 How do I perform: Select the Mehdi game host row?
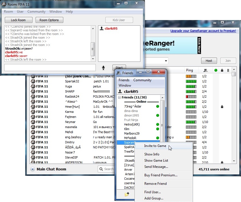[x=72, y=132]
